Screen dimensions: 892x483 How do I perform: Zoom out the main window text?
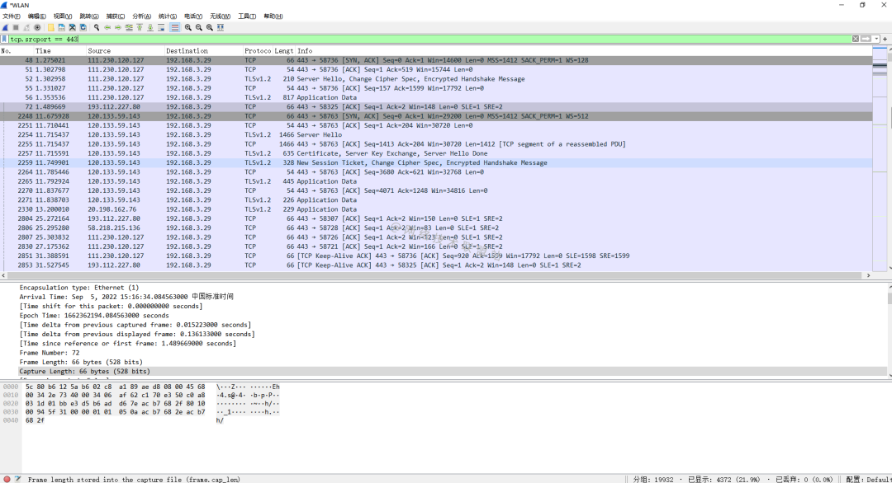[x=199, y=27]
